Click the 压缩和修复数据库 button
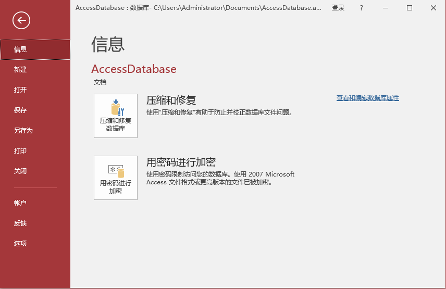446x289 pixels. coord(116,116)
